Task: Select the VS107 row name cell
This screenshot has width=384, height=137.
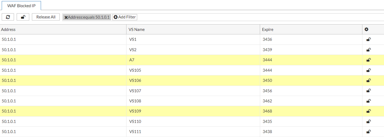Action: (135, 91)
